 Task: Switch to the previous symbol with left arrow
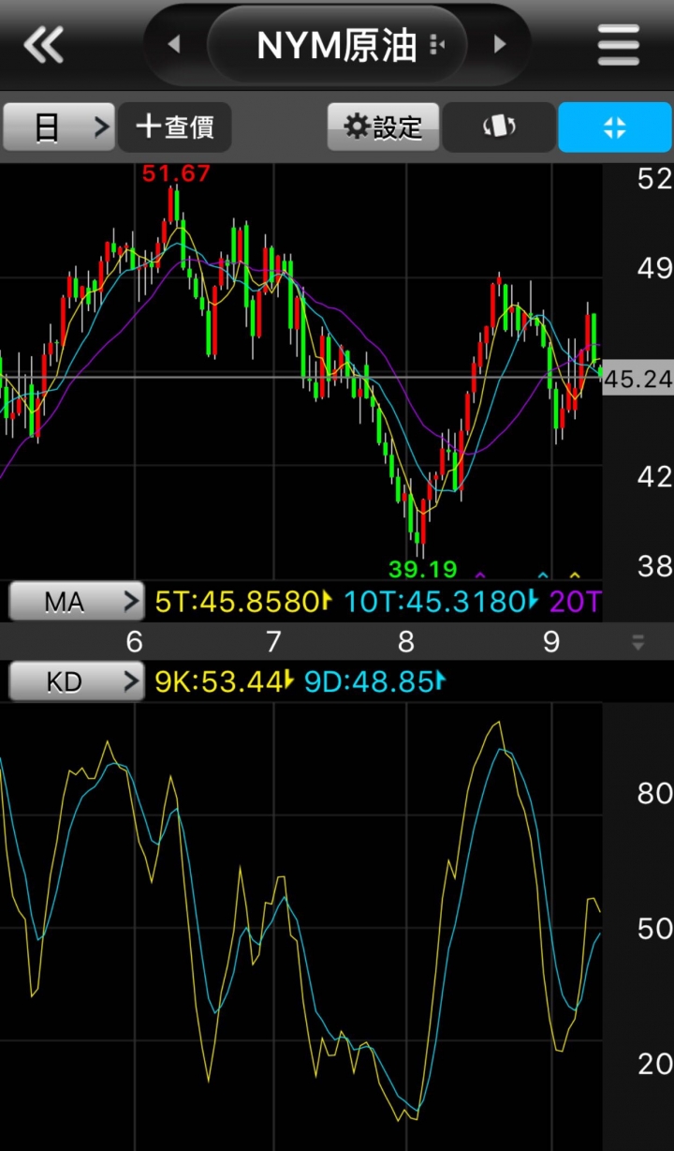[173, 44]
